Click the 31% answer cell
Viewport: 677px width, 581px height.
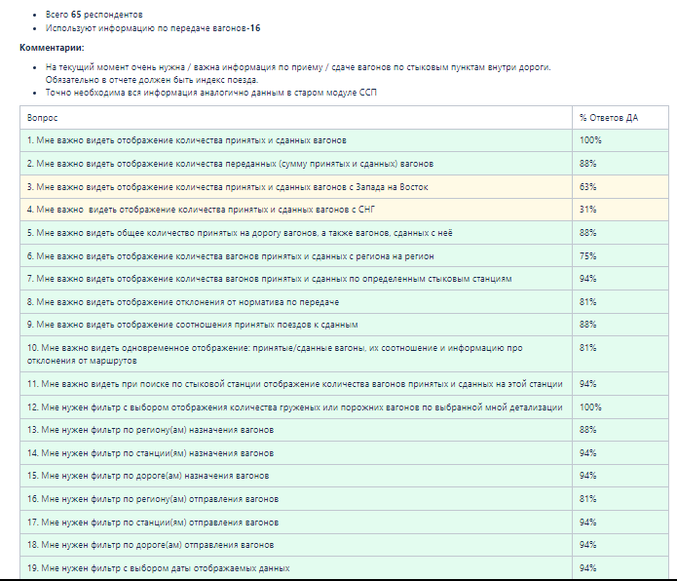(x=587, y=210)
